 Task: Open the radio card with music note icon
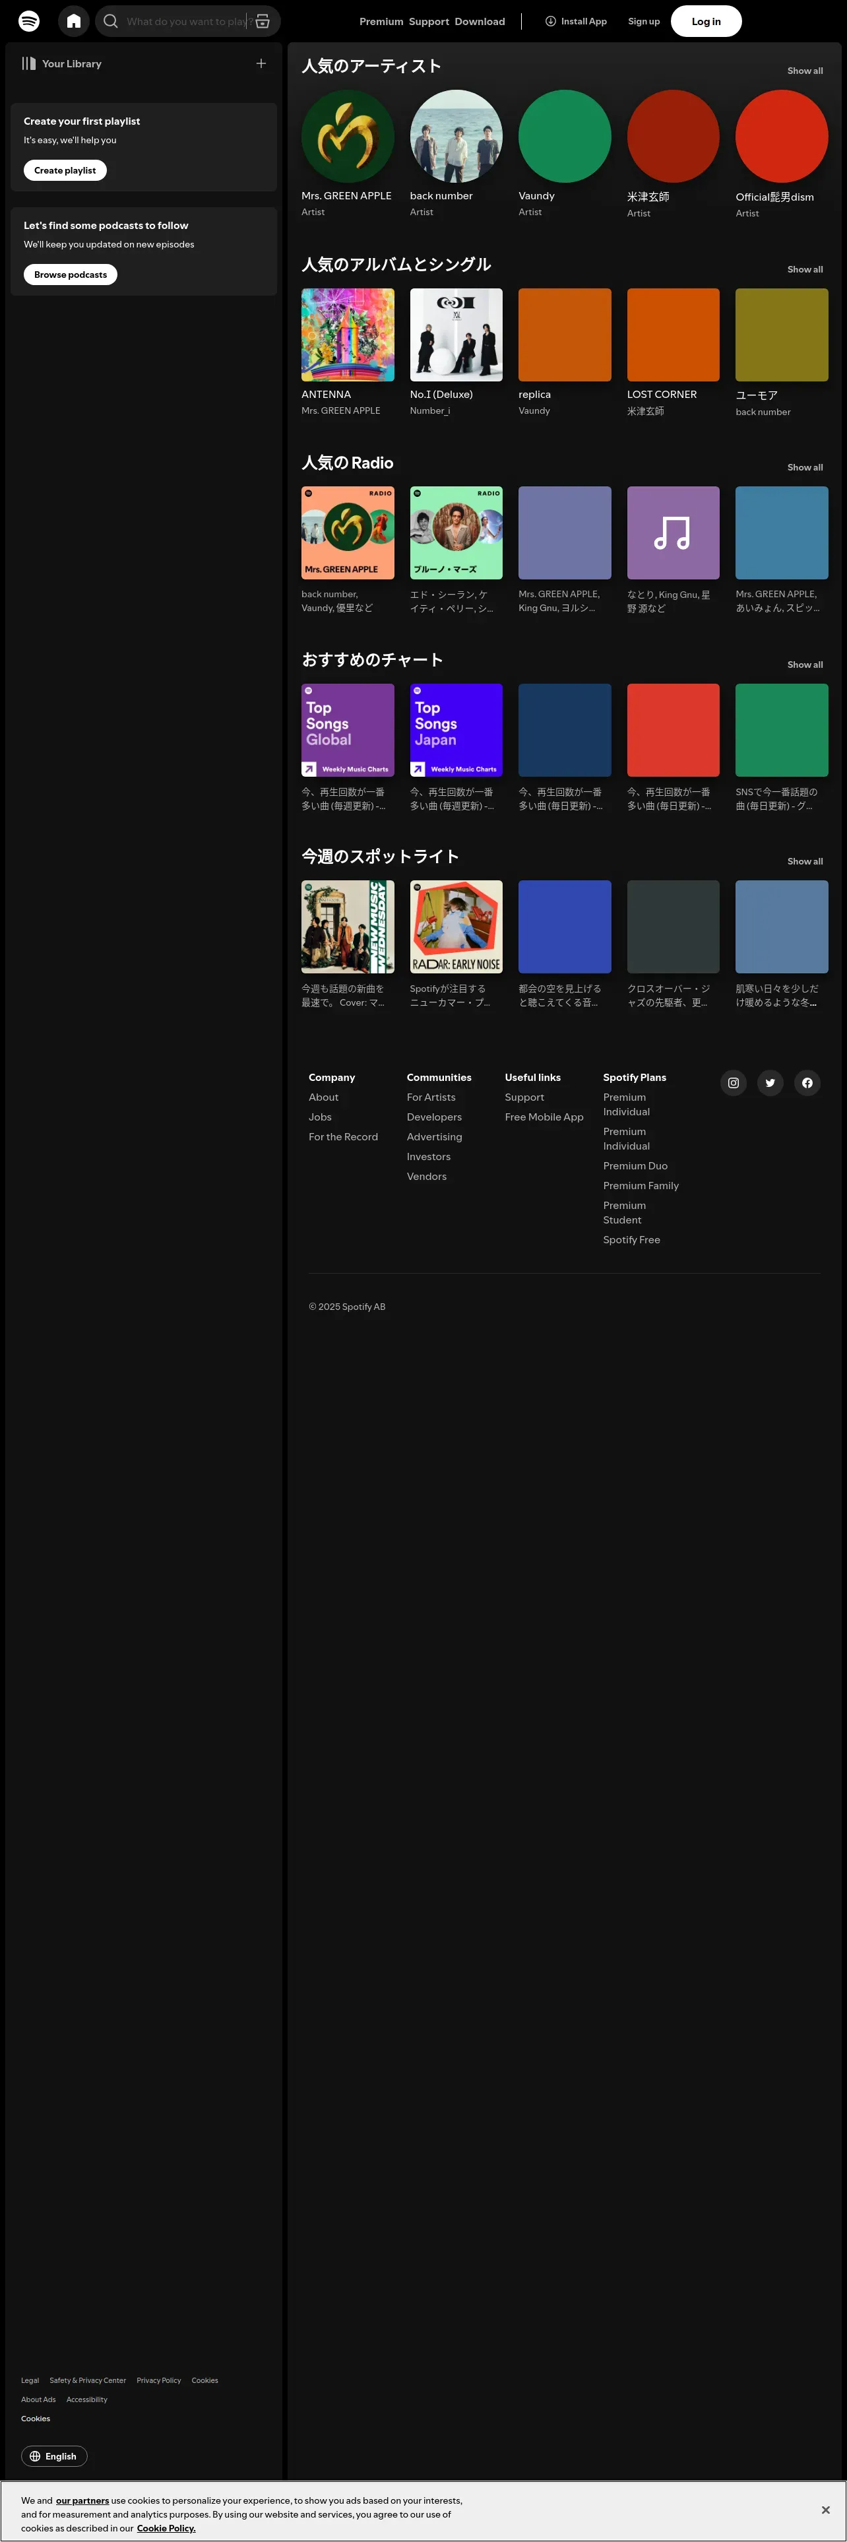coord(674,550)
